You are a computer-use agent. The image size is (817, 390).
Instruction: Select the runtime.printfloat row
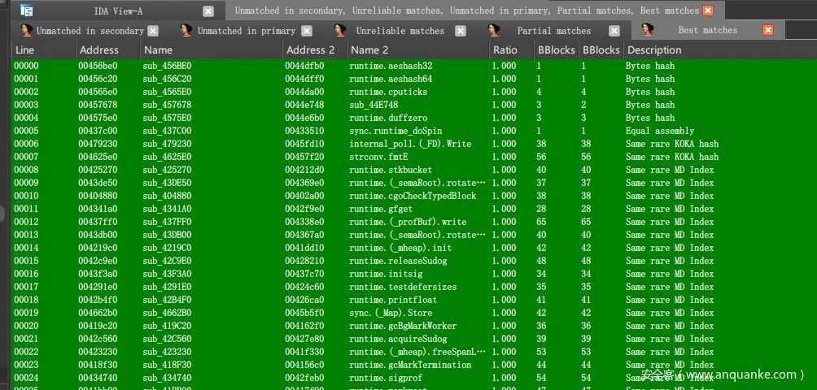click(x=414, y=300)
